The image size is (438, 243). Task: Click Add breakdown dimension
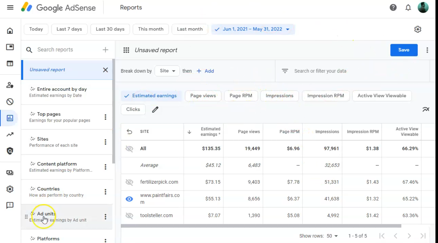[x=205, y=71]
